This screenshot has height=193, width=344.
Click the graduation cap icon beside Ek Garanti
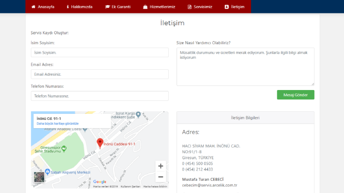pos(107,7)
